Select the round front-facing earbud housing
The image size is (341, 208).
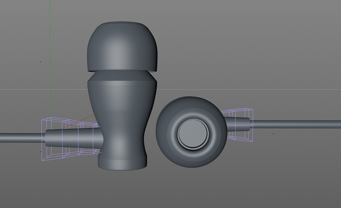[192, 132]
